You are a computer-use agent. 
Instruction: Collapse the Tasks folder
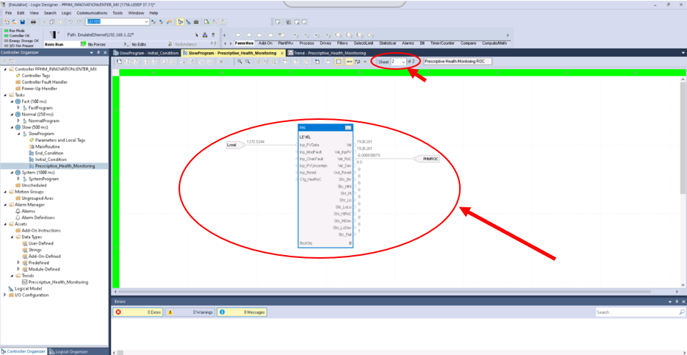[x=5, y=95]
